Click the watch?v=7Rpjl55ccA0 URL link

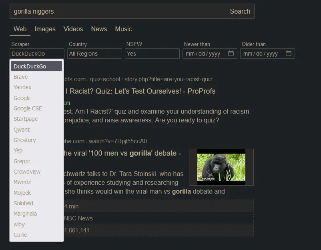point(118,141)
